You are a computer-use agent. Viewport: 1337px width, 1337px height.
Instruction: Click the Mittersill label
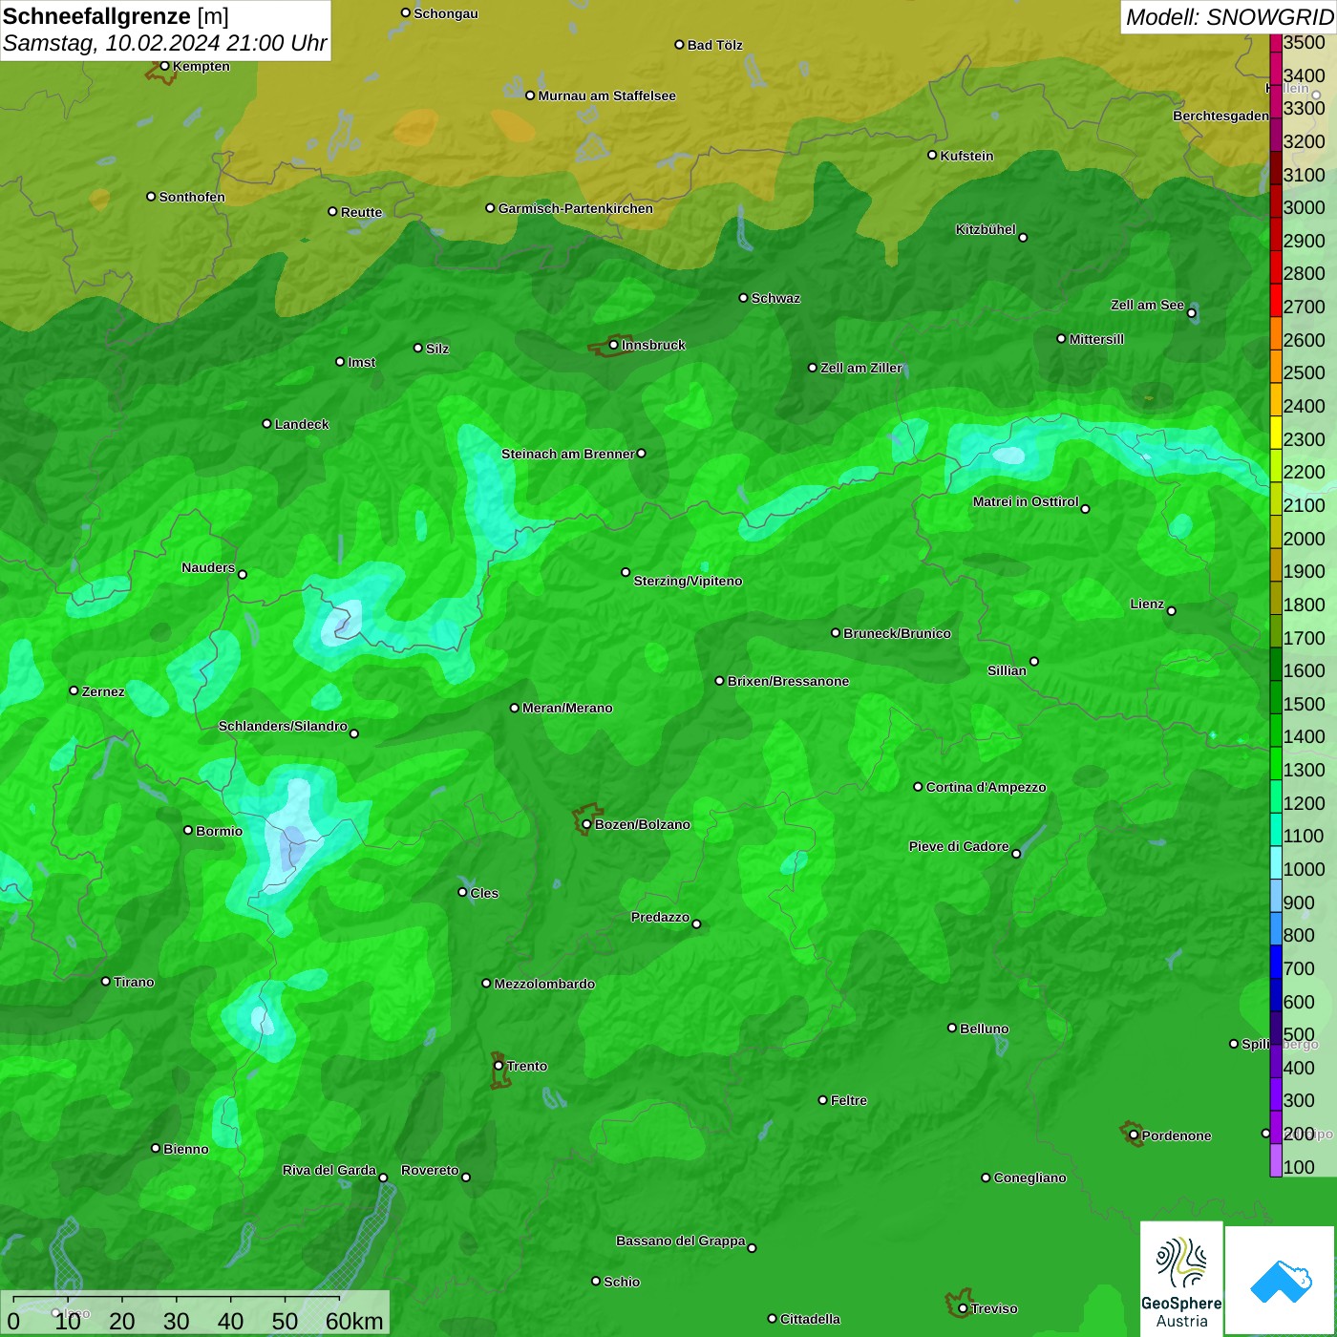coord(1096,339)
